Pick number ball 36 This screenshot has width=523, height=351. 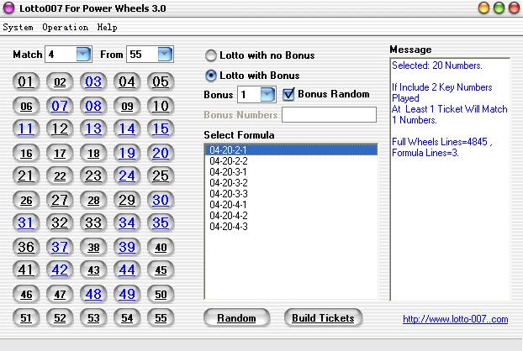[26, 247]
